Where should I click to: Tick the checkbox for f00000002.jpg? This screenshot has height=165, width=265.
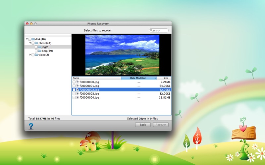pos(74,90)
